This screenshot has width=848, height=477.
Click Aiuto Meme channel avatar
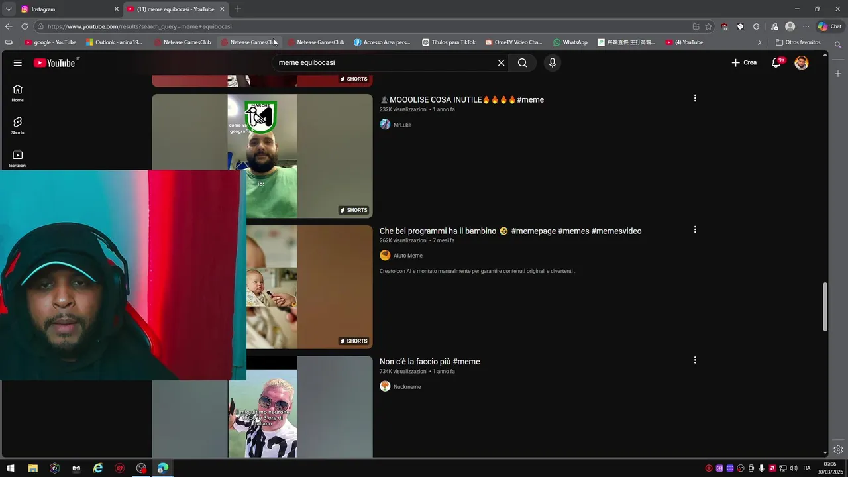coord(385,255)
